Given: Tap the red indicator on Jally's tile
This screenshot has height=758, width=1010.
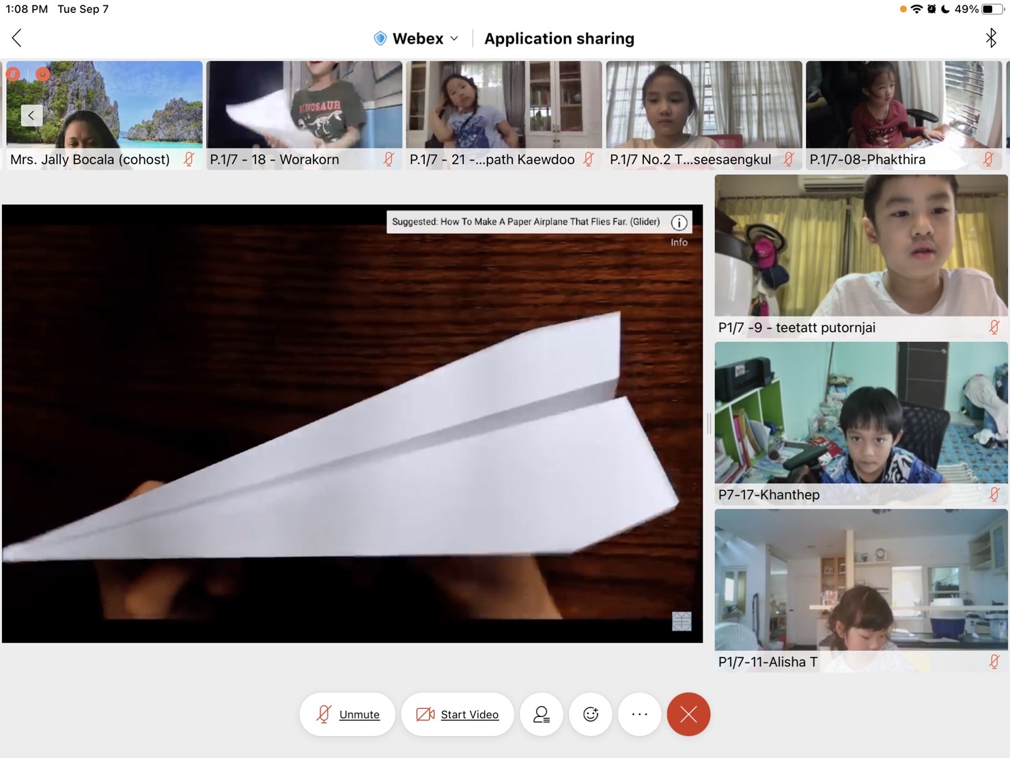Looking at the screenshot, I should [42, 73].
